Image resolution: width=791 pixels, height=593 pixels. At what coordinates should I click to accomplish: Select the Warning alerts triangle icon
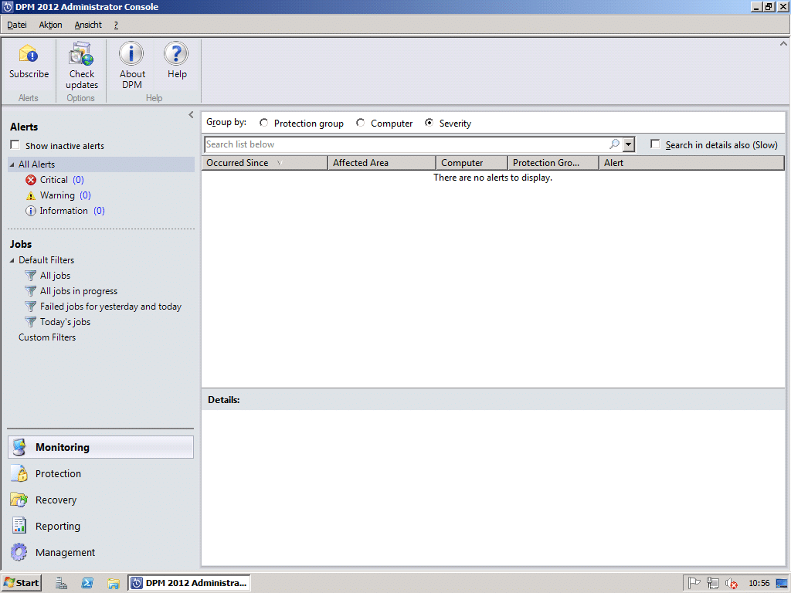(31, 195)
